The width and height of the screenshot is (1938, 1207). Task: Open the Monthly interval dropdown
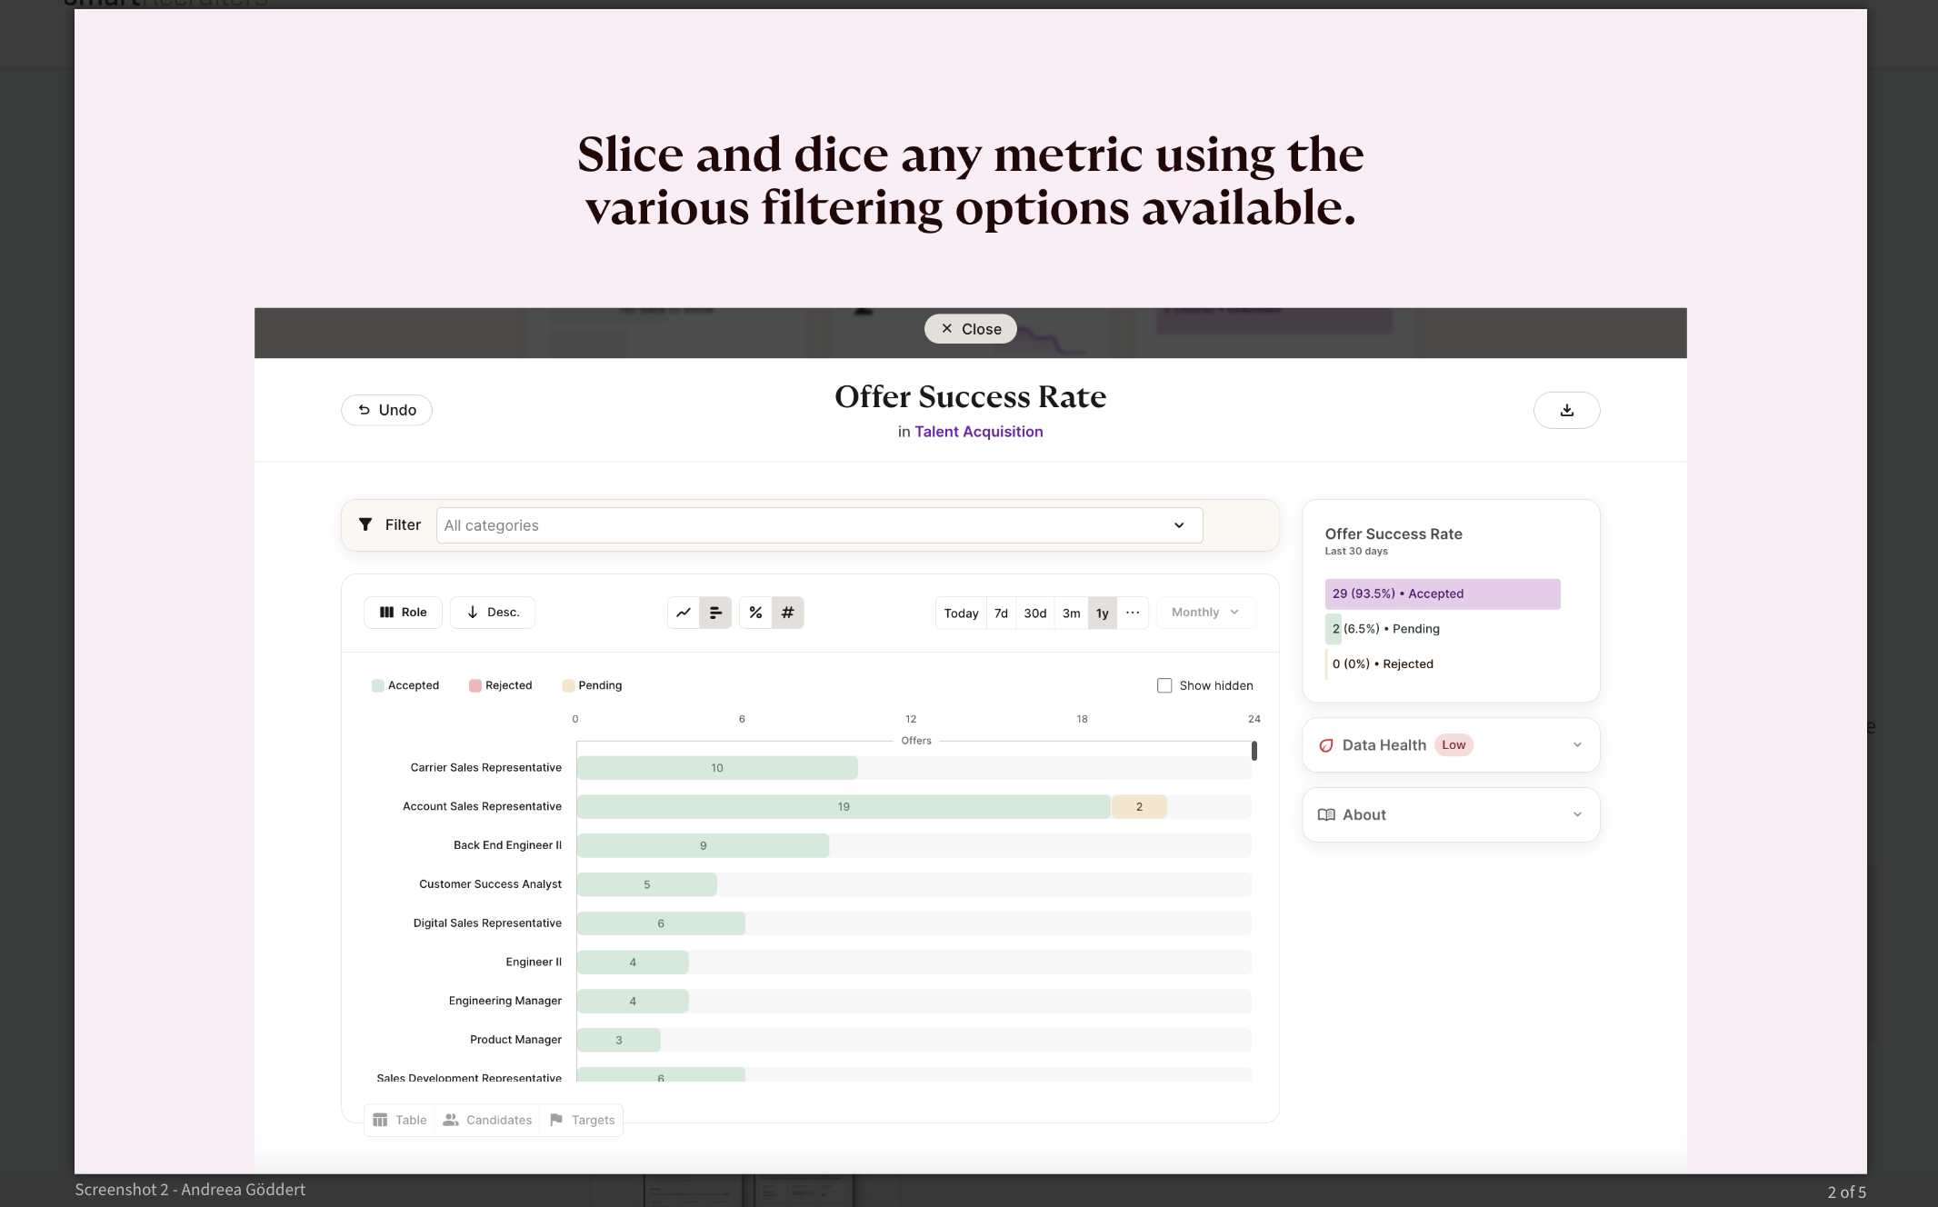click(1205, 613)
